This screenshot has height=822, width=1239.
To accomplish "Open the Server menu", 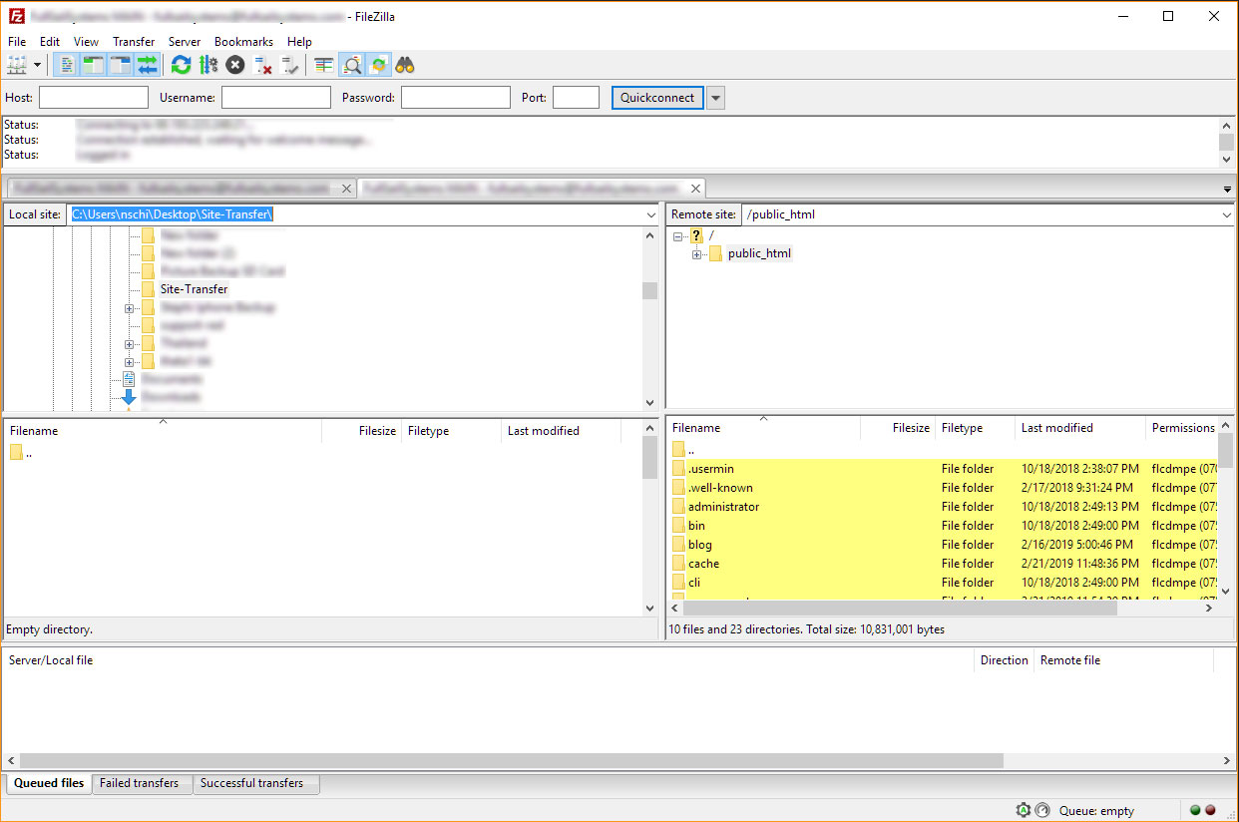I will click(185, 42).
